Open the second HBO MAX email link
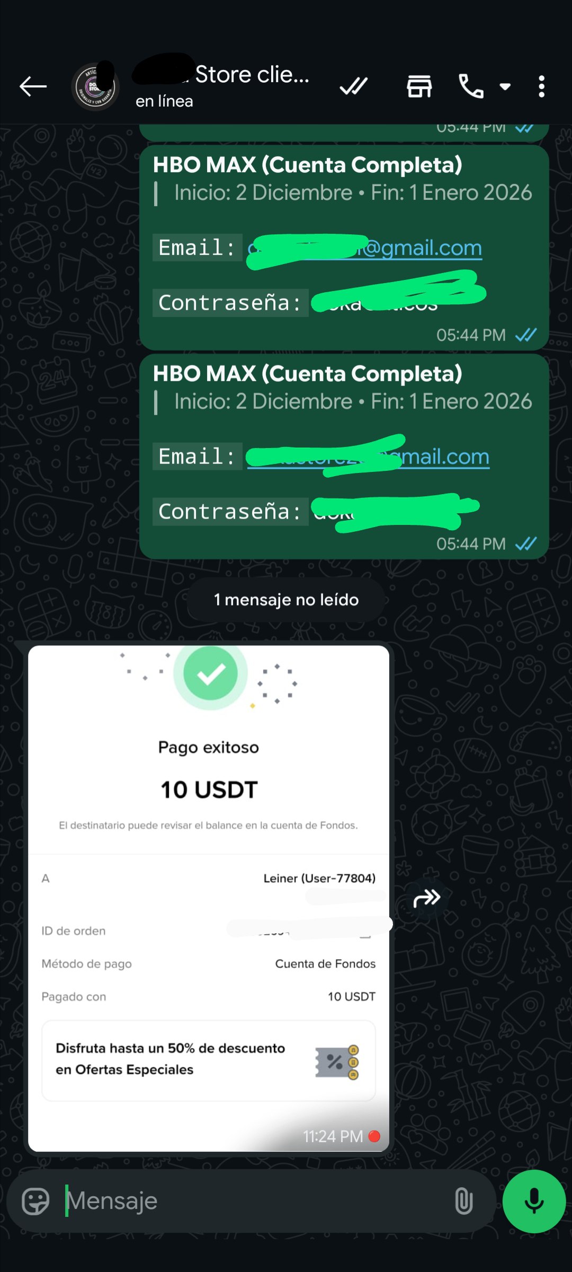This screenshot has height=1272, width=572. pyautogui.click(x=368, y=457)
